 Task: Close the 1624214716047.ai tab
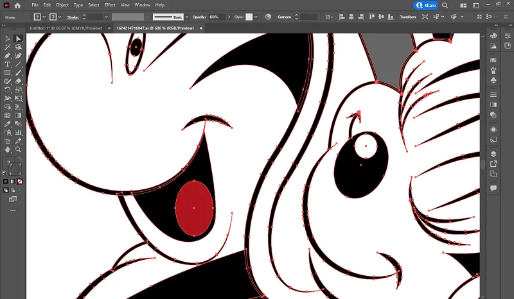201,28
